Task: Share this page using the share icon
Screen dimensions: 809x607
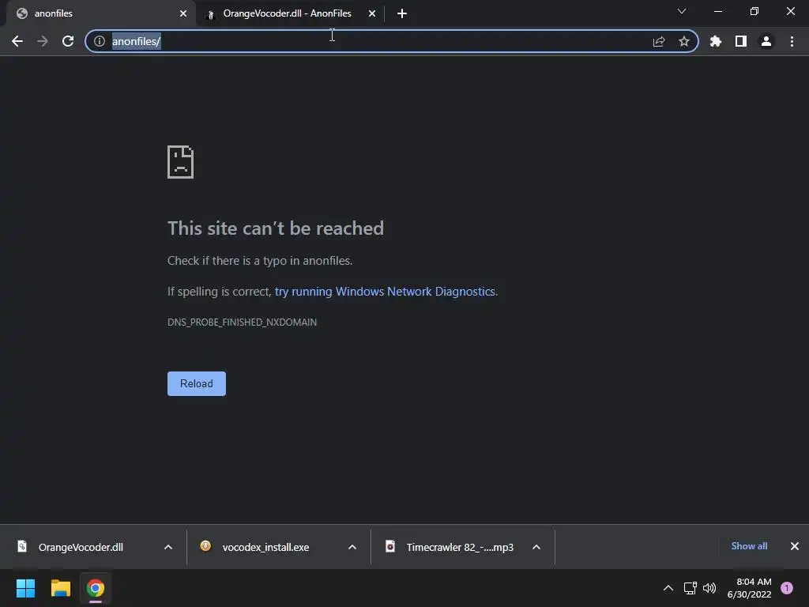Action: pos(659,41)
